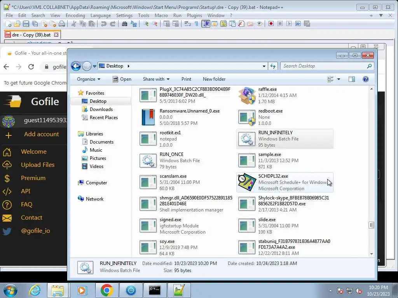Close the dre - Copy (39).bat tab
398x298 pixels.
(56, 35)
